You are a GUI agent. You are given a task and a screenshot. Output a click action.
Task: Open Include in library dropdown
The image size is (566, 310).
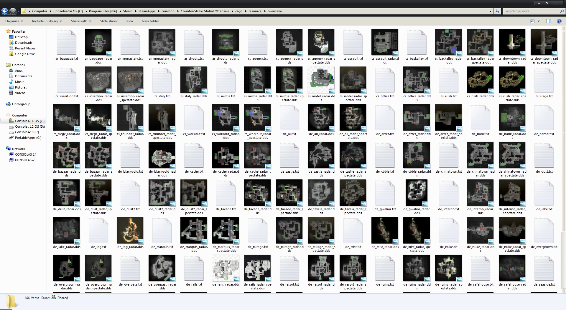[47, 21]
